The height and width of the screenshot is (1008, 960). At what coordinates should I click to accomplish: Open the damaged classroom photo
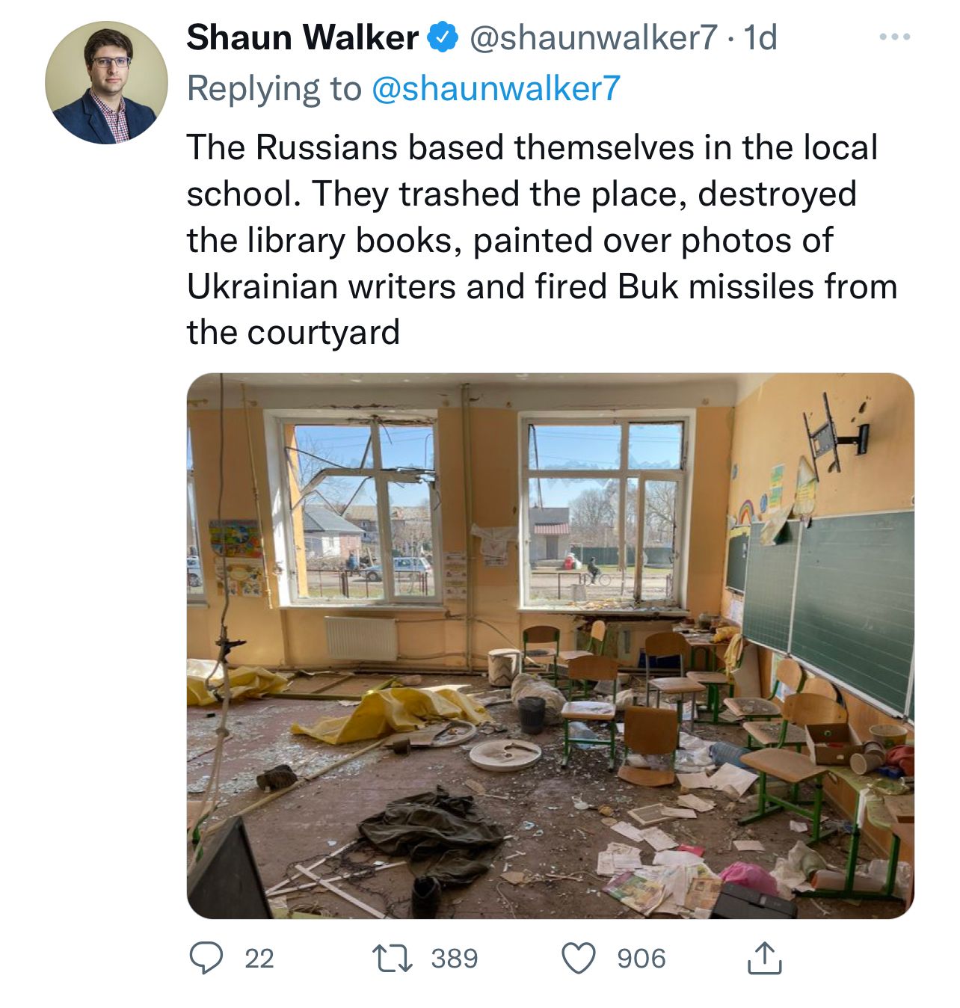(550, 645)
